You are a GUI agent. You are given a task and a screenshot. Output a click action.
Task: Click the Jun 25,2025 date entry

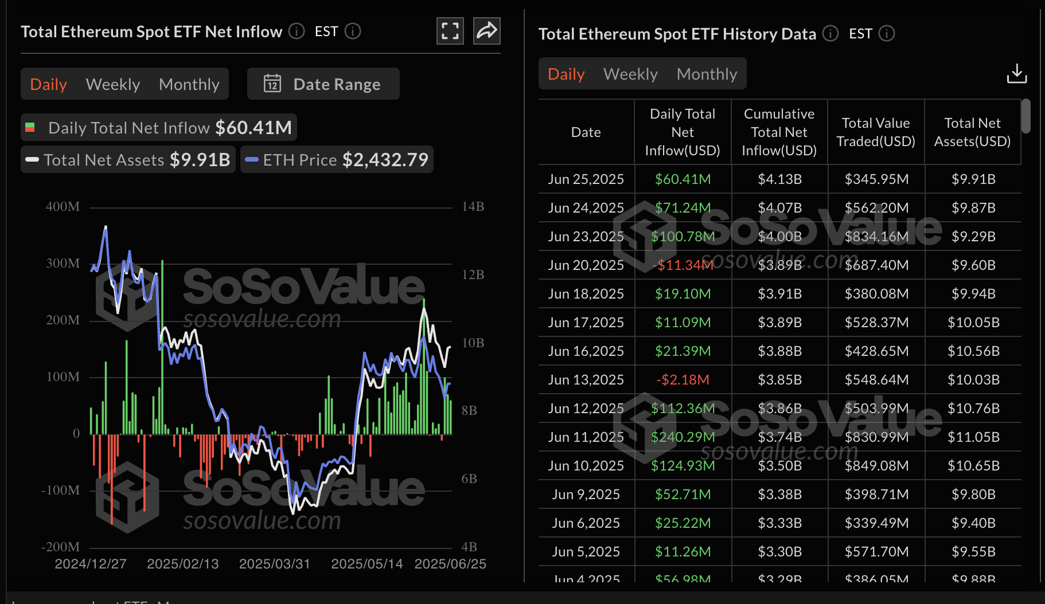[x=586, y=179]
